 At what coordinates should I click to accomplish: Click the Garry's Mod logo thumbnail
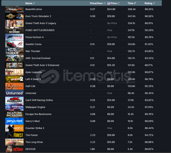point(15,121)
